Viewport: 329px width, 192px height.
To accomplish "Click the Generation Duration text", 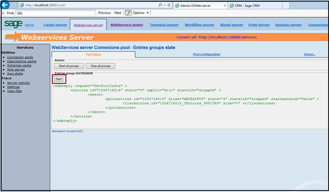I will [67, 131].
